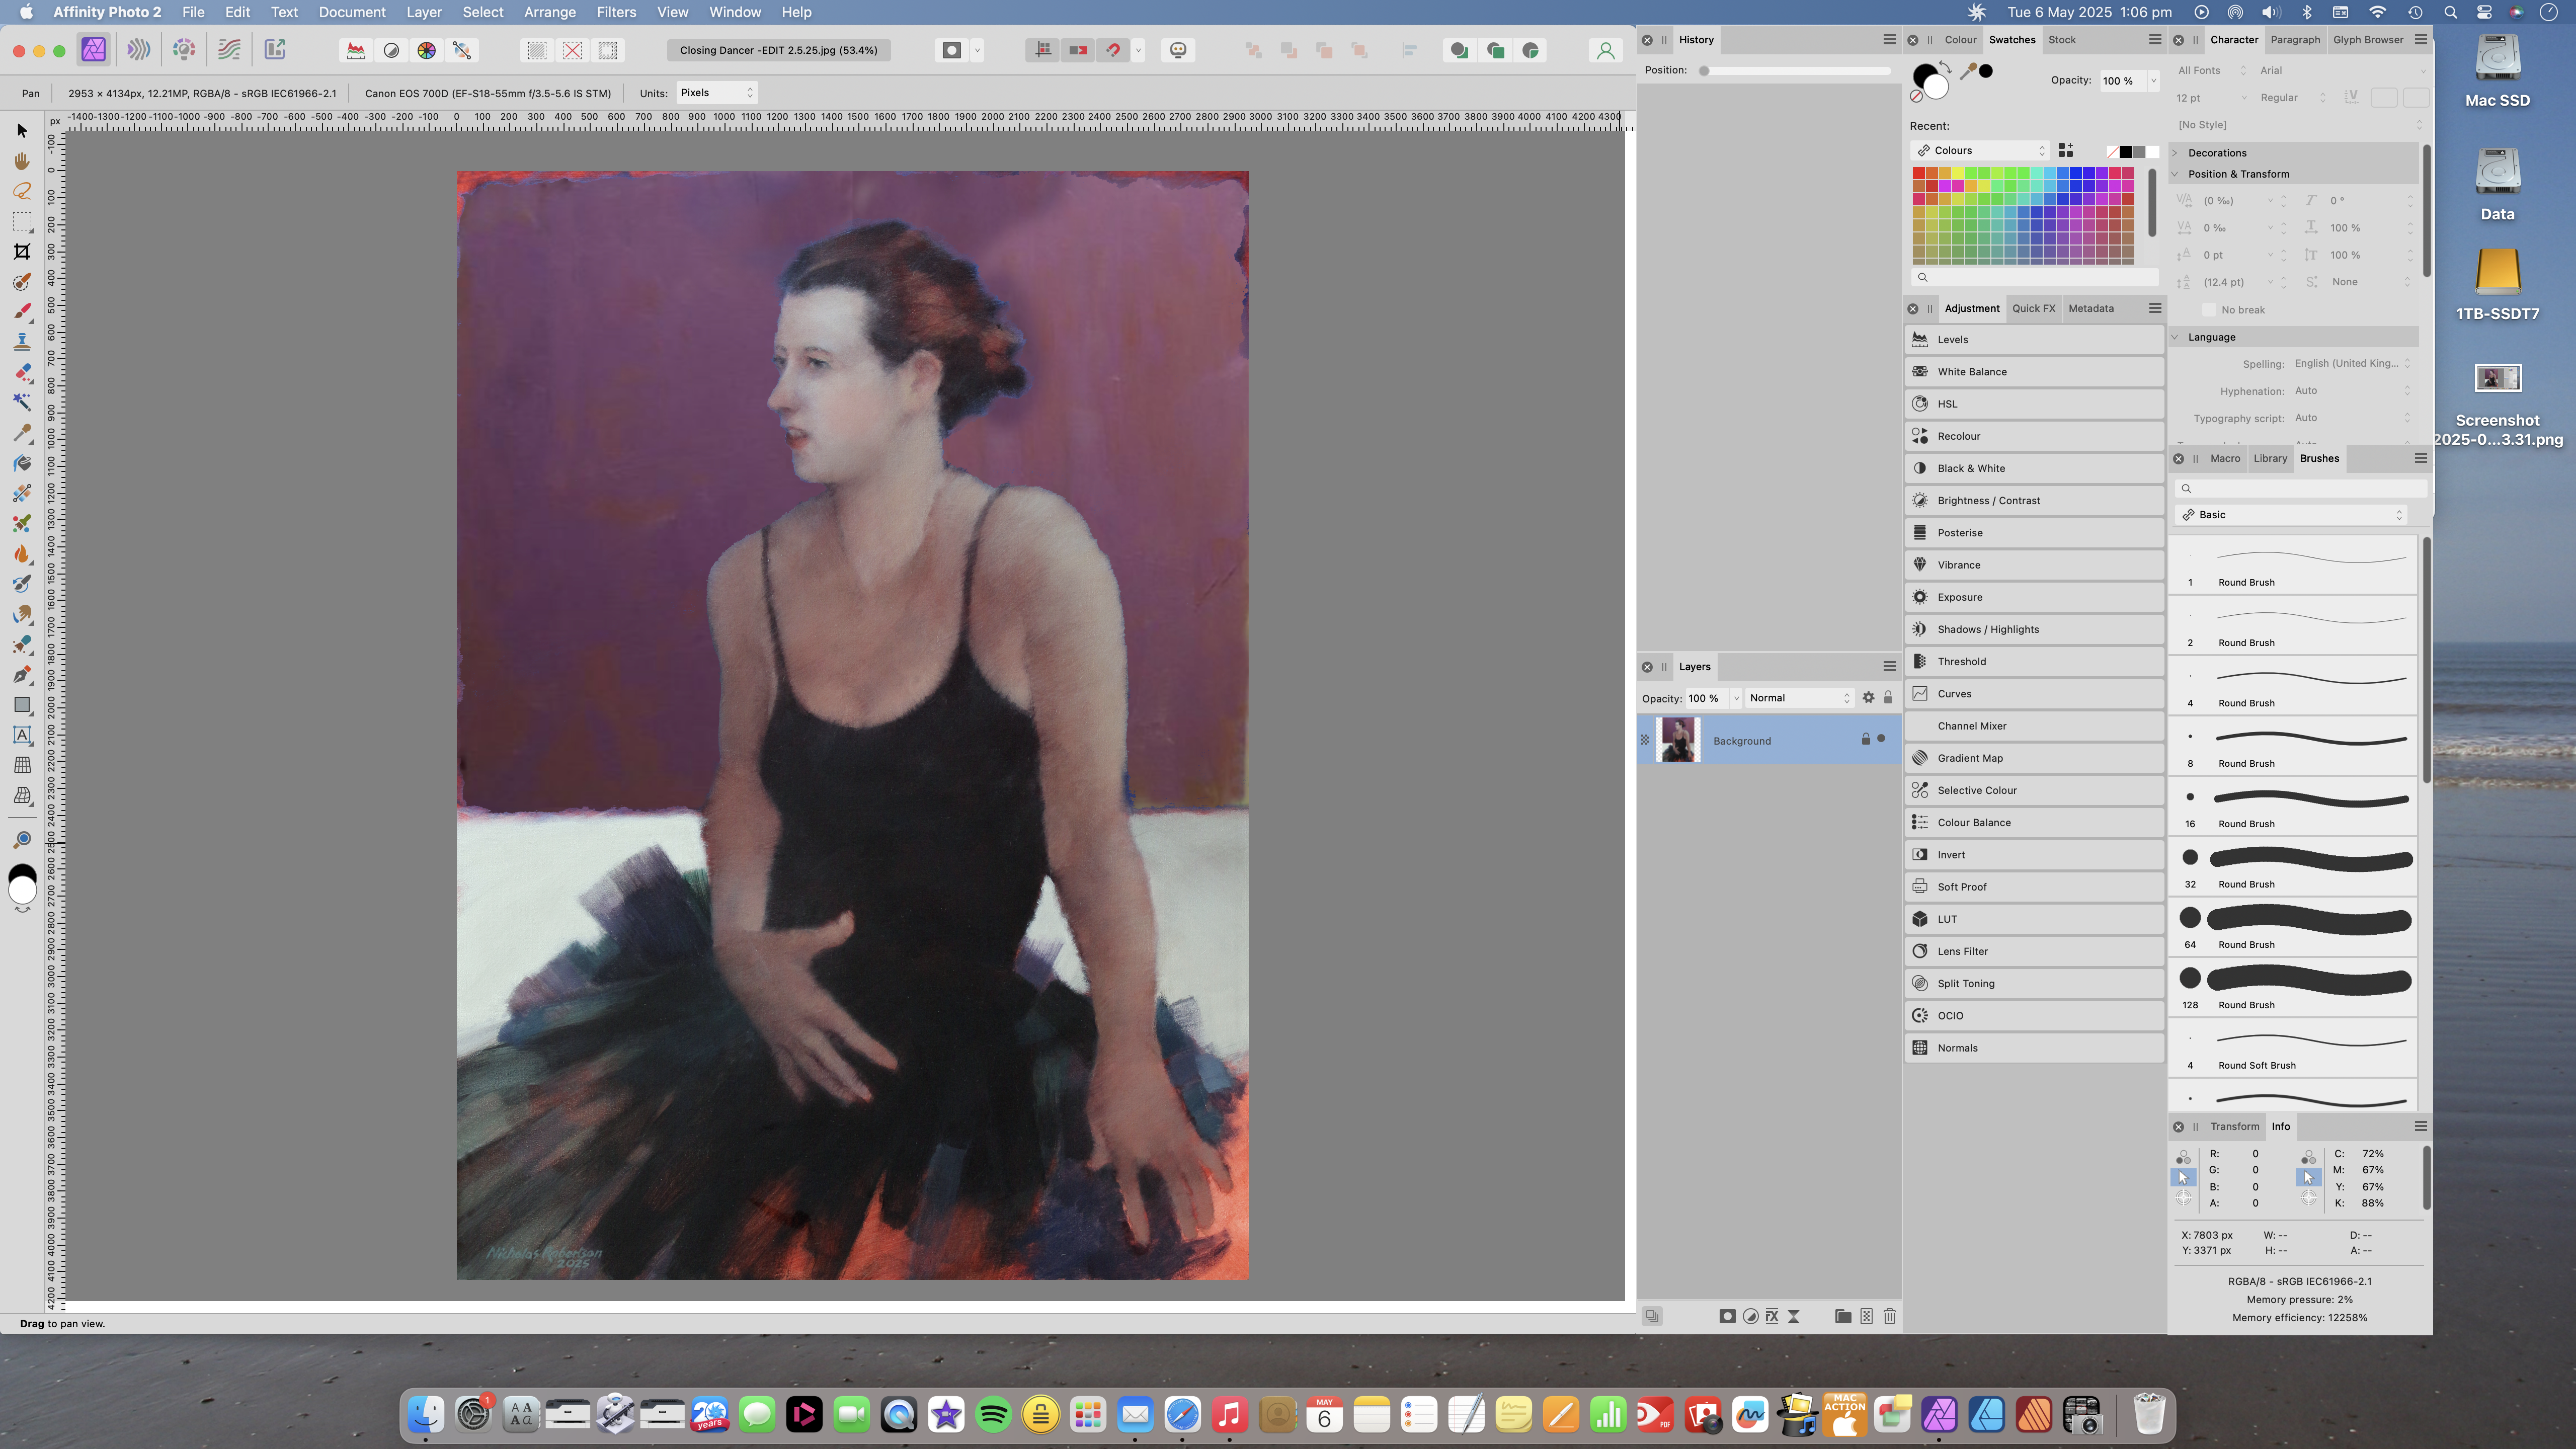This screenshot has width=2576, height=1449.
Task: Open the layer blend mode Normal dropdown
Action: [x=1800, y=698]
